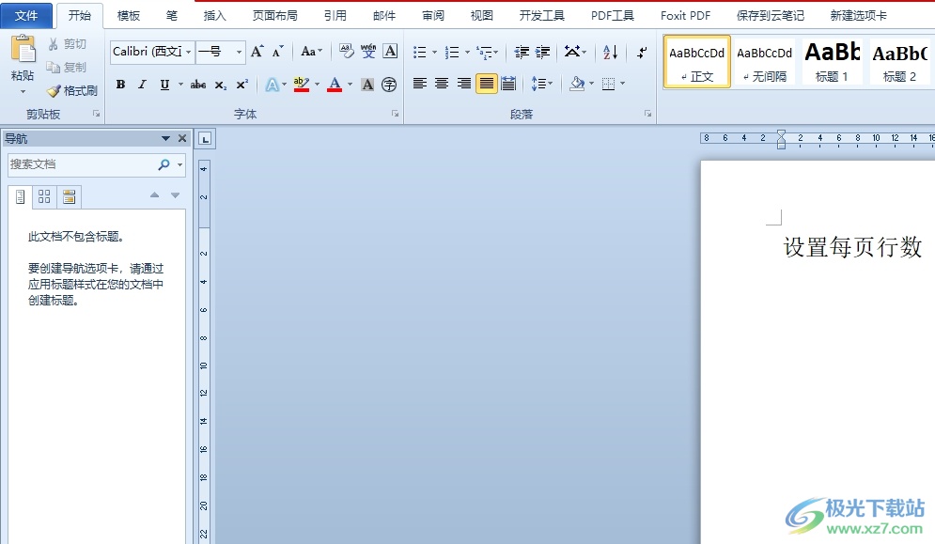Open the numbered list dropdown
This screenshot has width=935, height=544.
467,53
